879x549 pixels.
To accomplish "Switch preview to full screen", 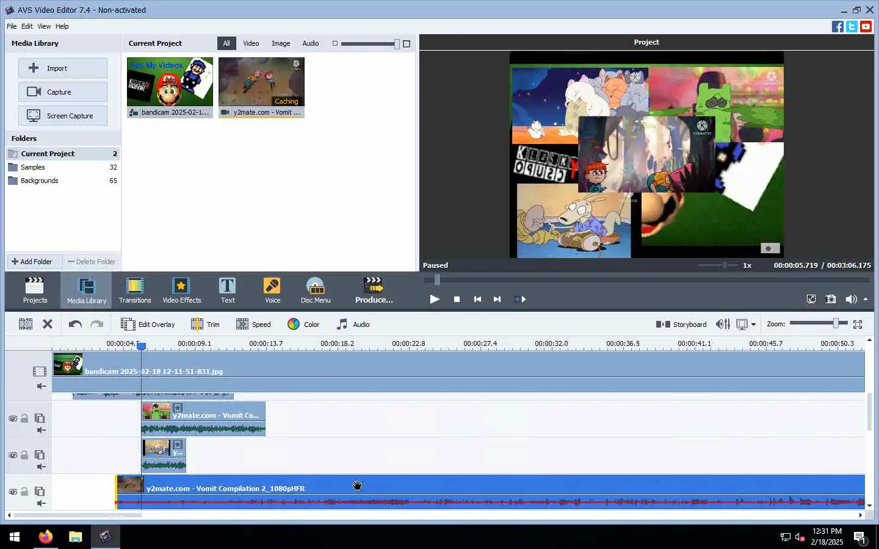I will [x=811, y=299].
